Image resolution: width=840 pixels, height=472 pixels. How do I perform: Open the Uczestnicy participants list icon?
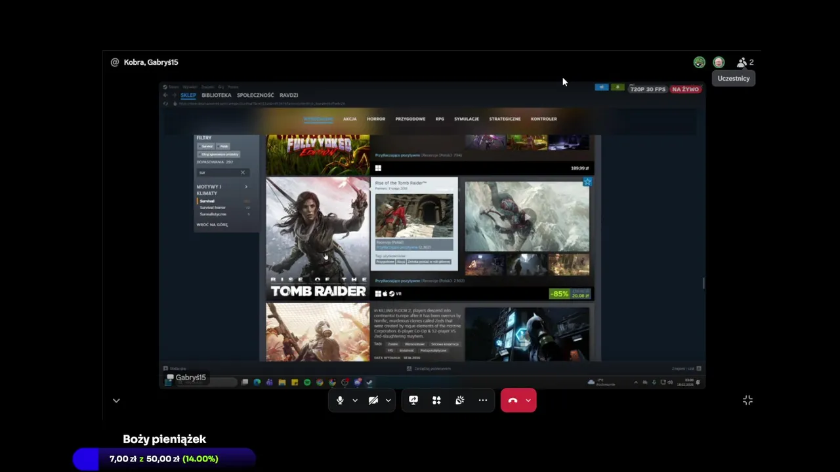[x=742, y=62]
